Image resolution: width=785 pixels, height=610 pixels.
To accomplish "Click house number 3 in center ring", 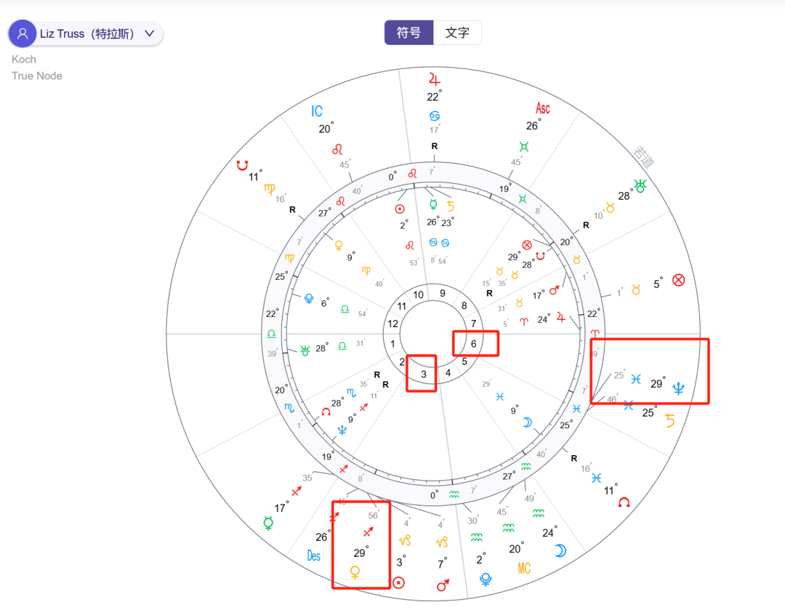I will click(x=424, y=374).
